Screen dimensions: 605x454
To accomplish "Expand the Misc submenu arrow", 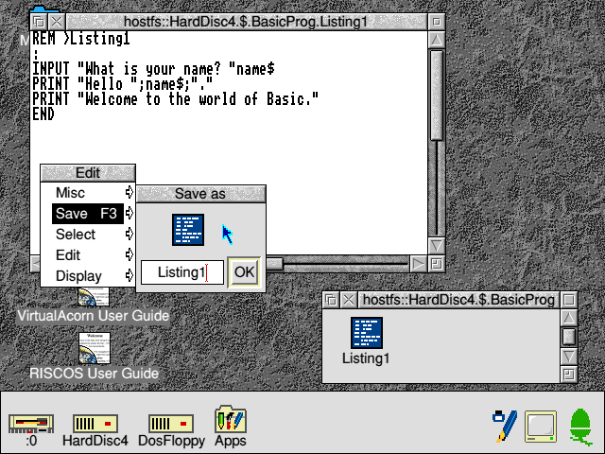I will click(130, 192).
